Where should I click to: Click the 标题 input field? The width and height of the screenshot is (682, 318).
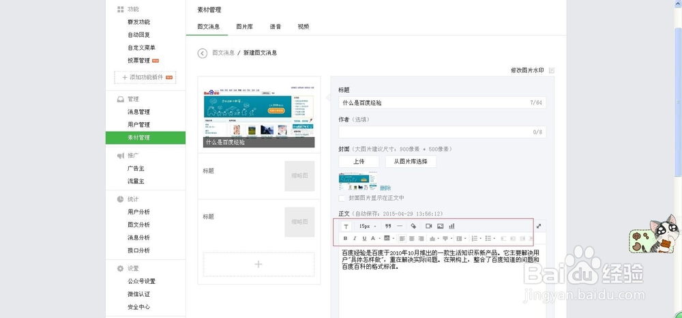coord(443,102)
